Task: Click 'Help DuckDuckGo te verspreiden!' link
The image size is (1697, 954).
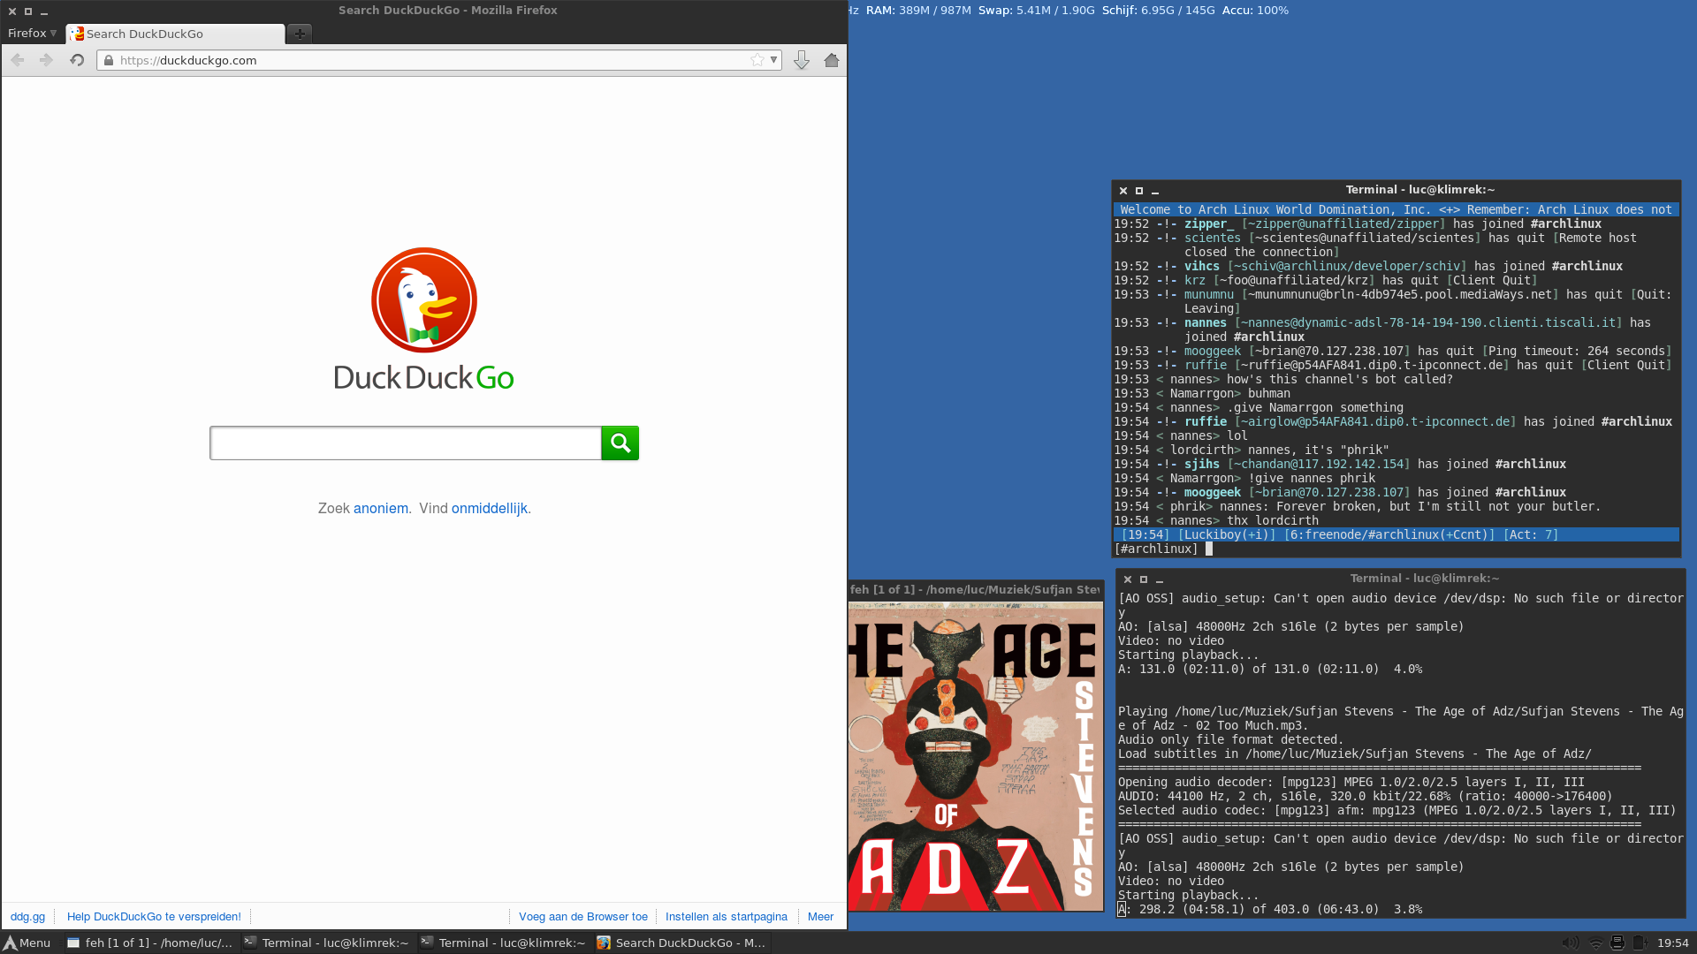Action: [154, 916]
